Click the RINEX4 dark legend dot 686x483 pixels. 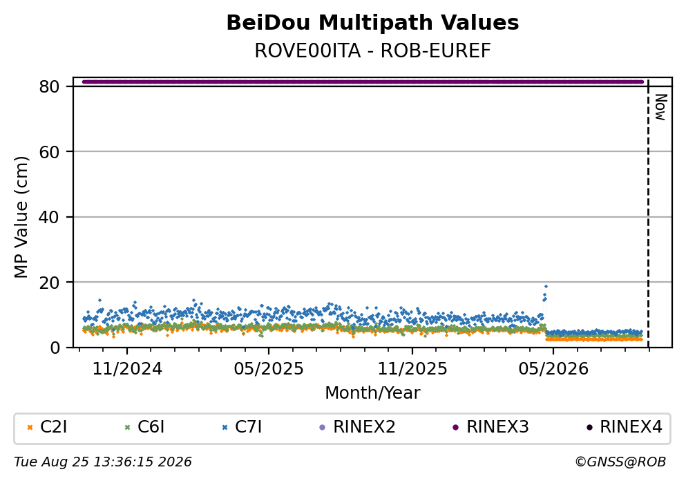point(589,428)
